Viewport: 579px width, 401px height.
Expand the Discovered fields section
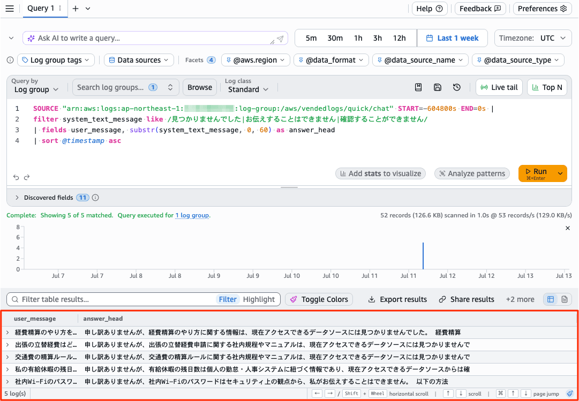[17, 198]
